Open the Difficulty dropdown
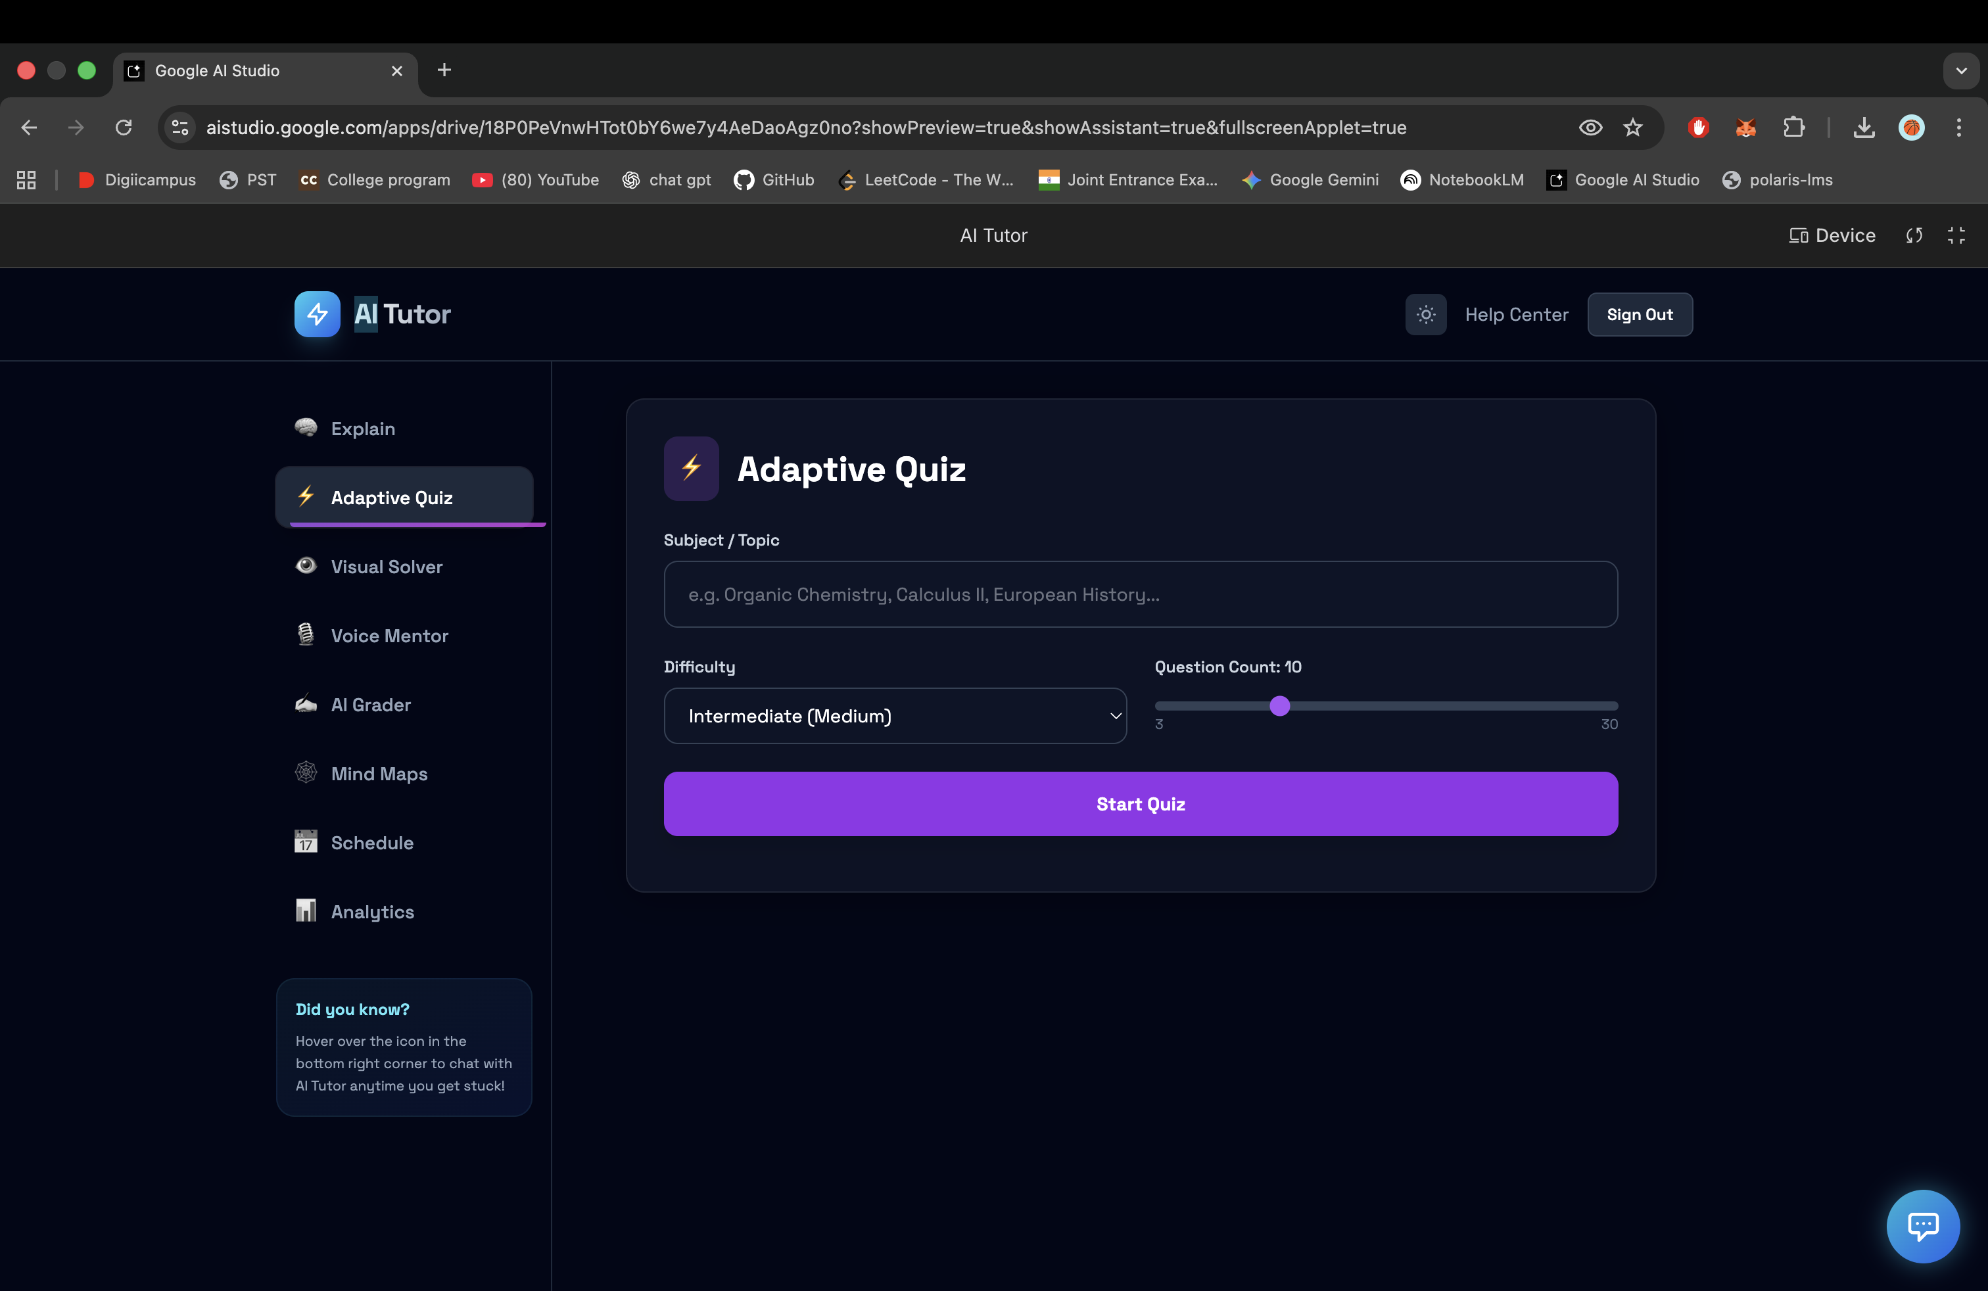This screenshot has height=1291, width=1988. pos(895,716)
